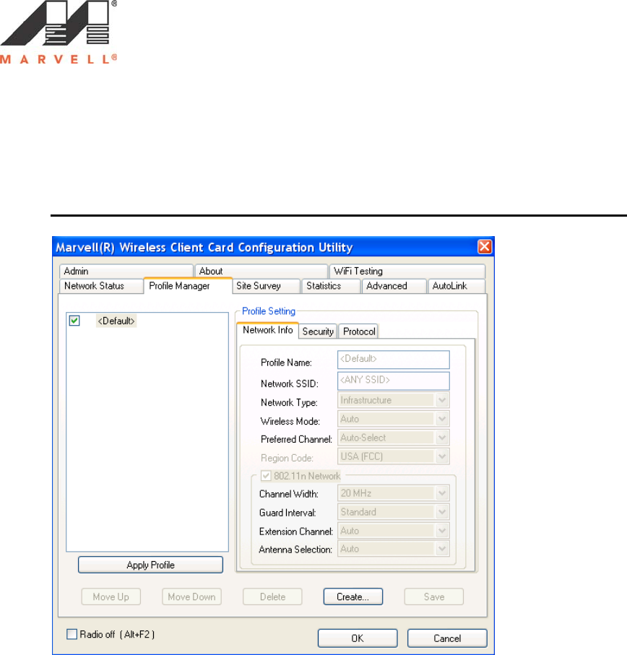Expand the Antenna Selection dropdown

pos(394,549)
